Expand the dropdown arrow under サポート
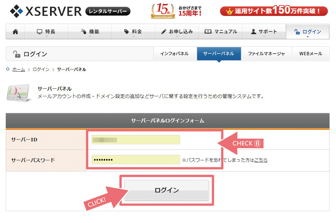 coord(264,37)
